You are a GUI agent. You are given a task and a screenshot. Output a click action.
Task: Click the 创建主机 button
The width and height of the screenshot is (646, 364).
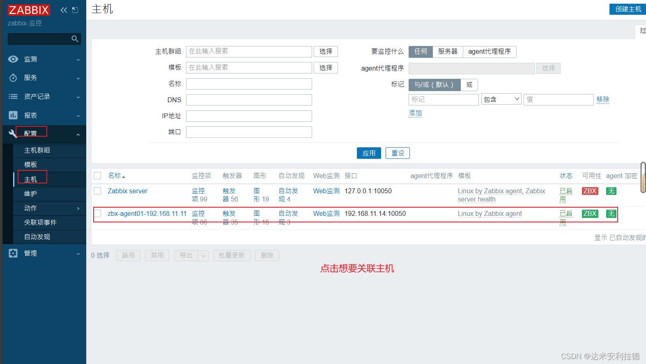click(628, 9)
